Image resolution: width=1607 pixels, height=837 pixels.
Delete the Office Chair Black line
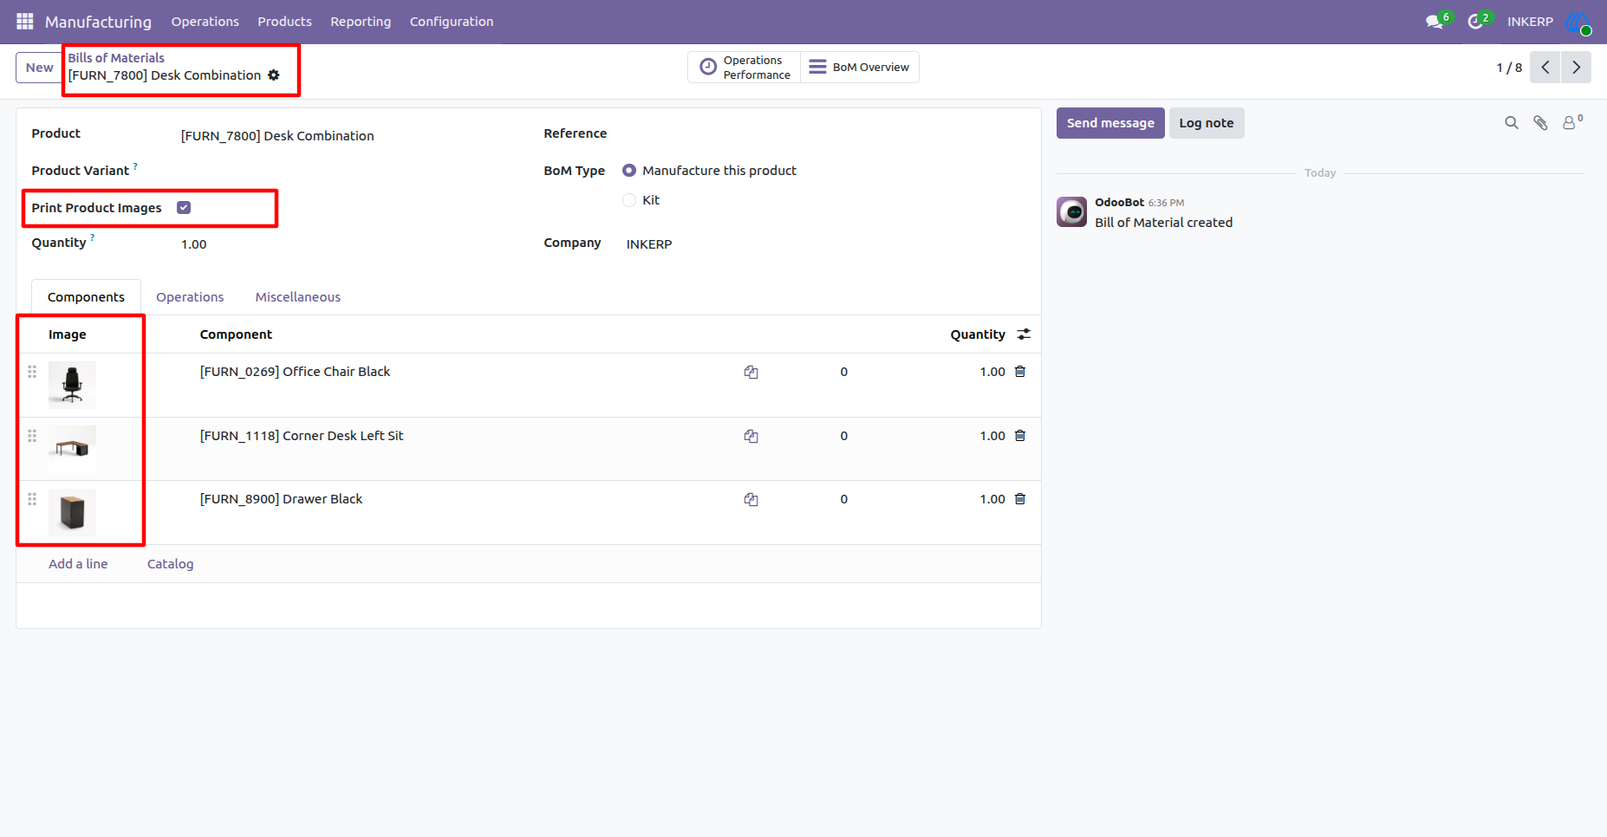coord(1020,372)
